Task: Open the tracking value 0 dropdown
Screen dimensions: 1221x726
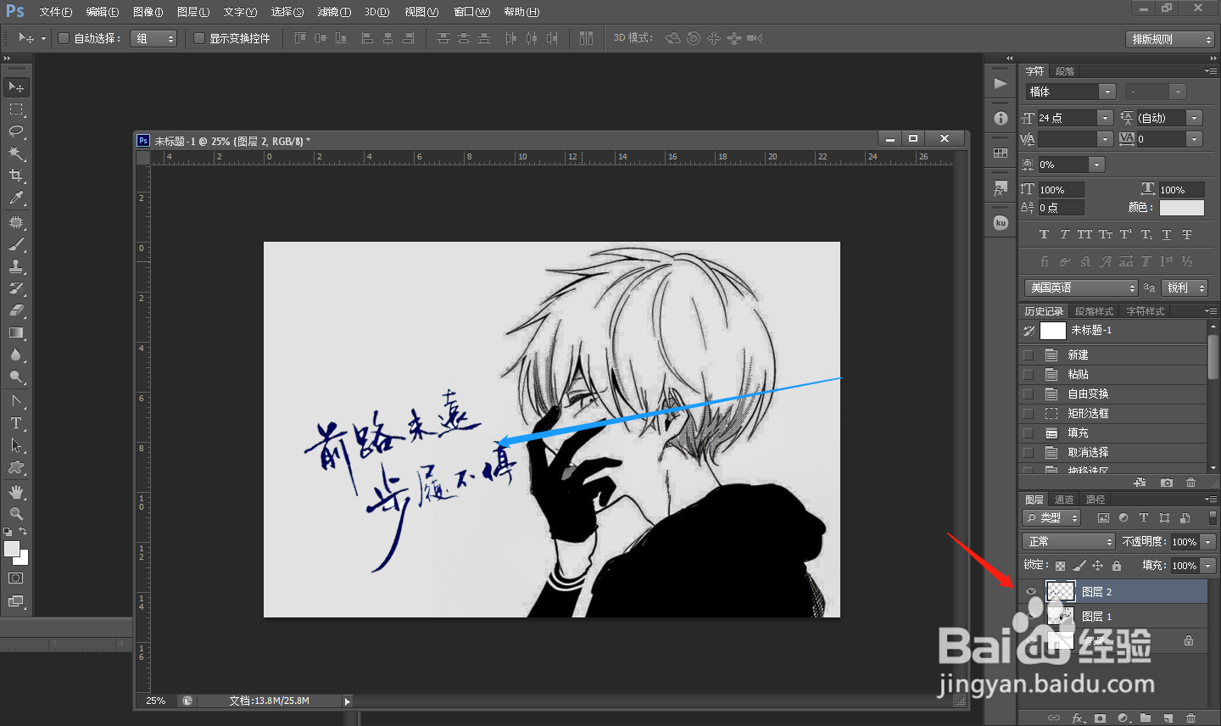Action: pyautogui.click(x=1194, y=139)
